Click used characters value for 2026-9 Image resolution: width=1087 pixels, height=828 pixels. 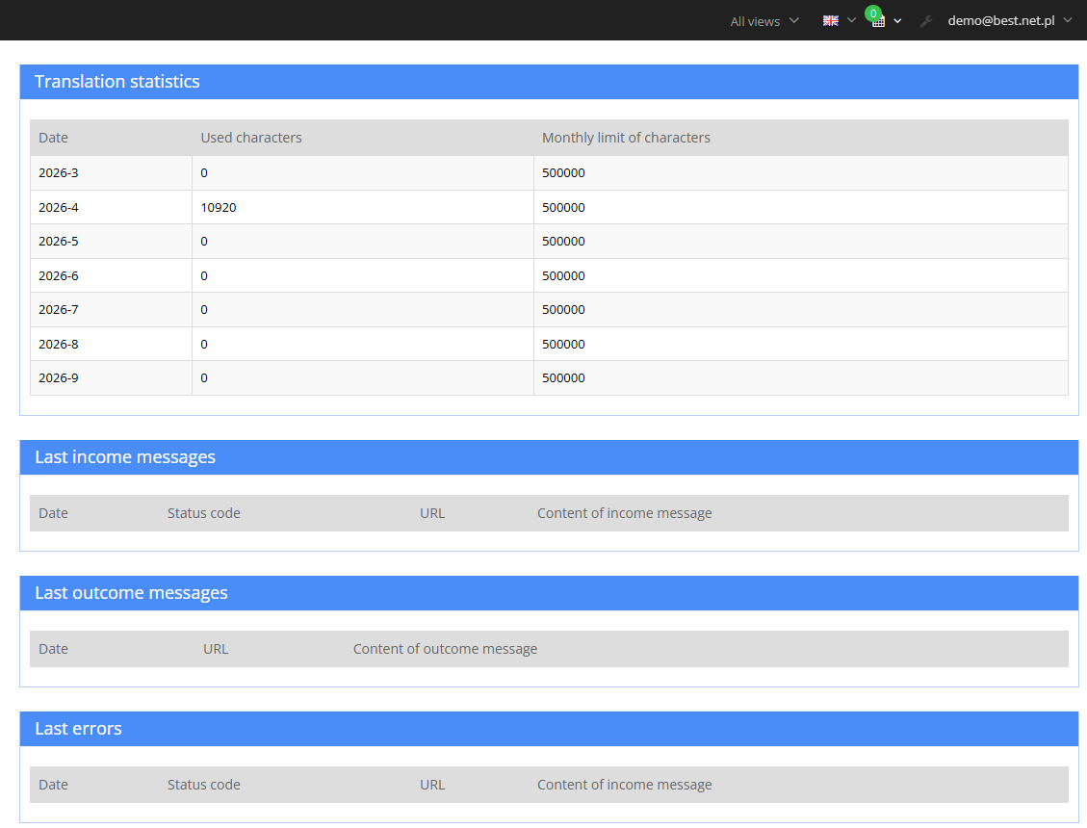click(x=204, y=378)
